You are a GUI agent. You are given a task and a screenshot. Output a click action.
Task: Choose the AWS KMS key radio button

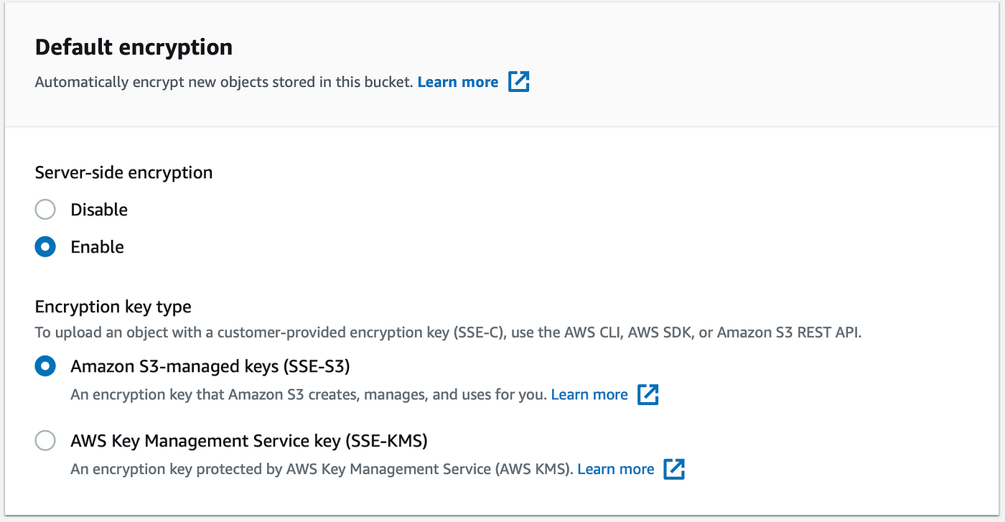coord(45,441)
